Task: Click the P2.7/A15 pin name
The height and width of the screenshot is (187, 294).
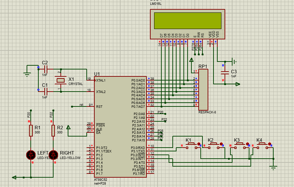Action: point(139,140)
